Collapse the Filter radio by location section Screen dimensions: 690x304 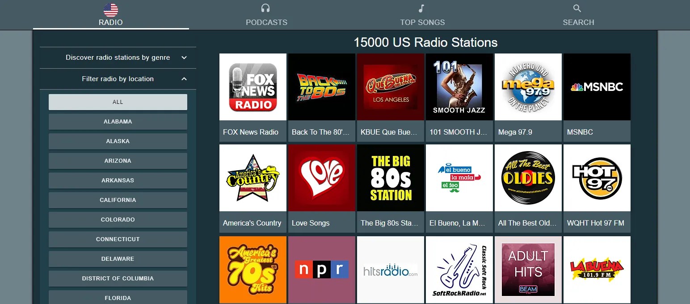pyautogui.click(x=118, y=79)
